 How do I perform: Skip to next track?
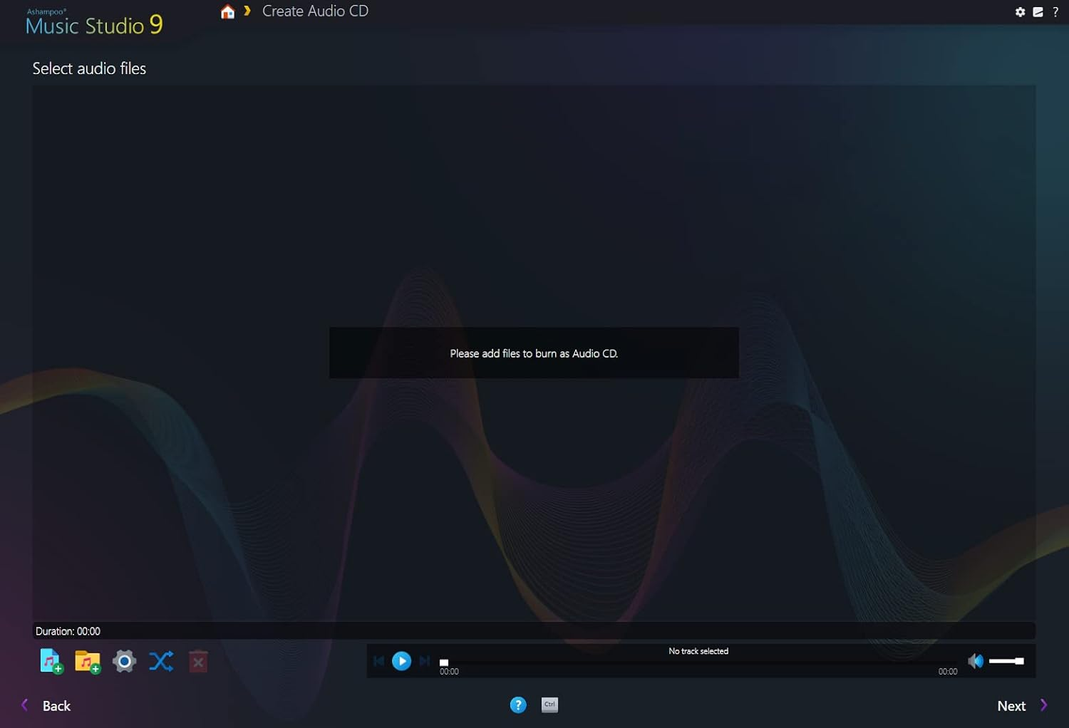(x=424, y=660)
